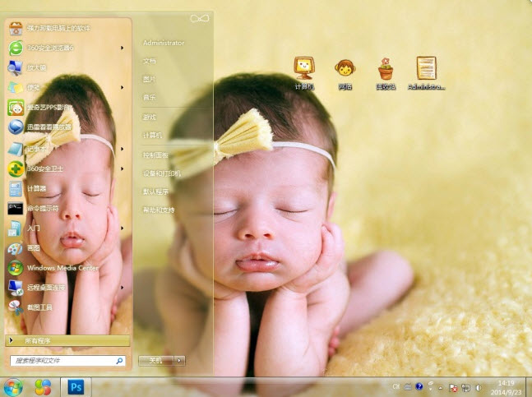Image resolution: width=532 pixels, height=397 pixels.
Task: Open 命令提示符 from Start menu
Action: point(41,209)
